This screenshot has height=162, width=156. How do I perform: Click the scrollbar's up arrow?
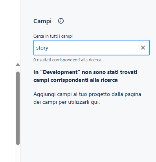(18, 64)
